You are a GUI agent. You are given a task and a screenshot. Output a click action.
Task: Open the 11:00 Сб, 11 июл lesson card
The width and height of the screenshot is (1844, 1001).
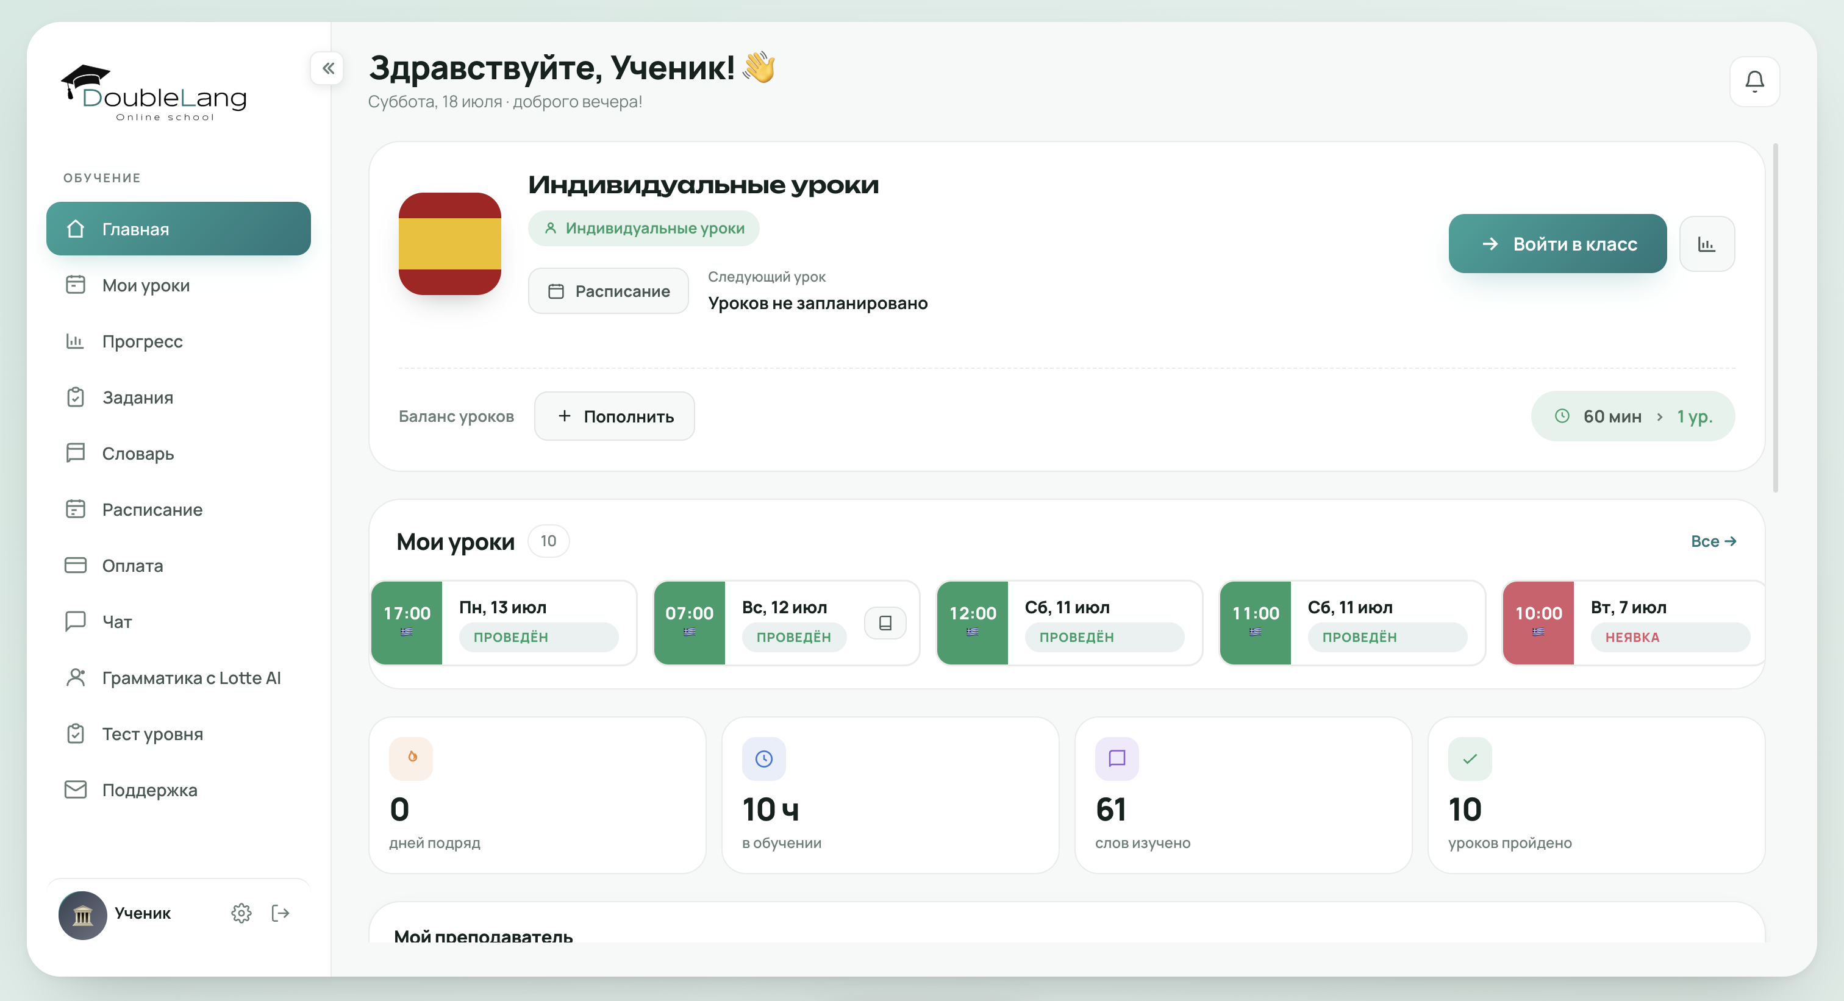pos(1353,622)
